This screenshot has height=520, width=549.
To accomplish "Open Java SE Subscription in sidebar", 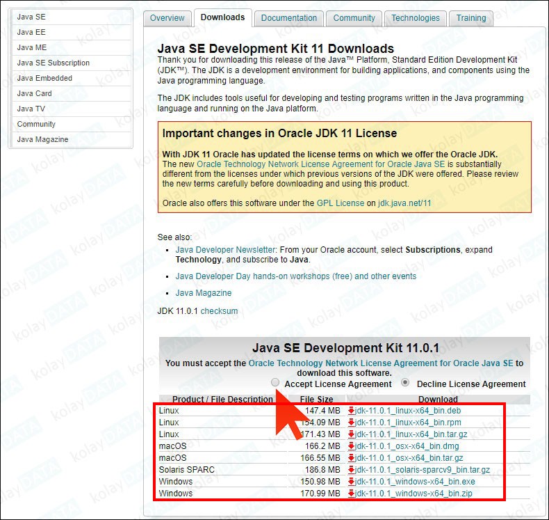I will pos(54,63).
